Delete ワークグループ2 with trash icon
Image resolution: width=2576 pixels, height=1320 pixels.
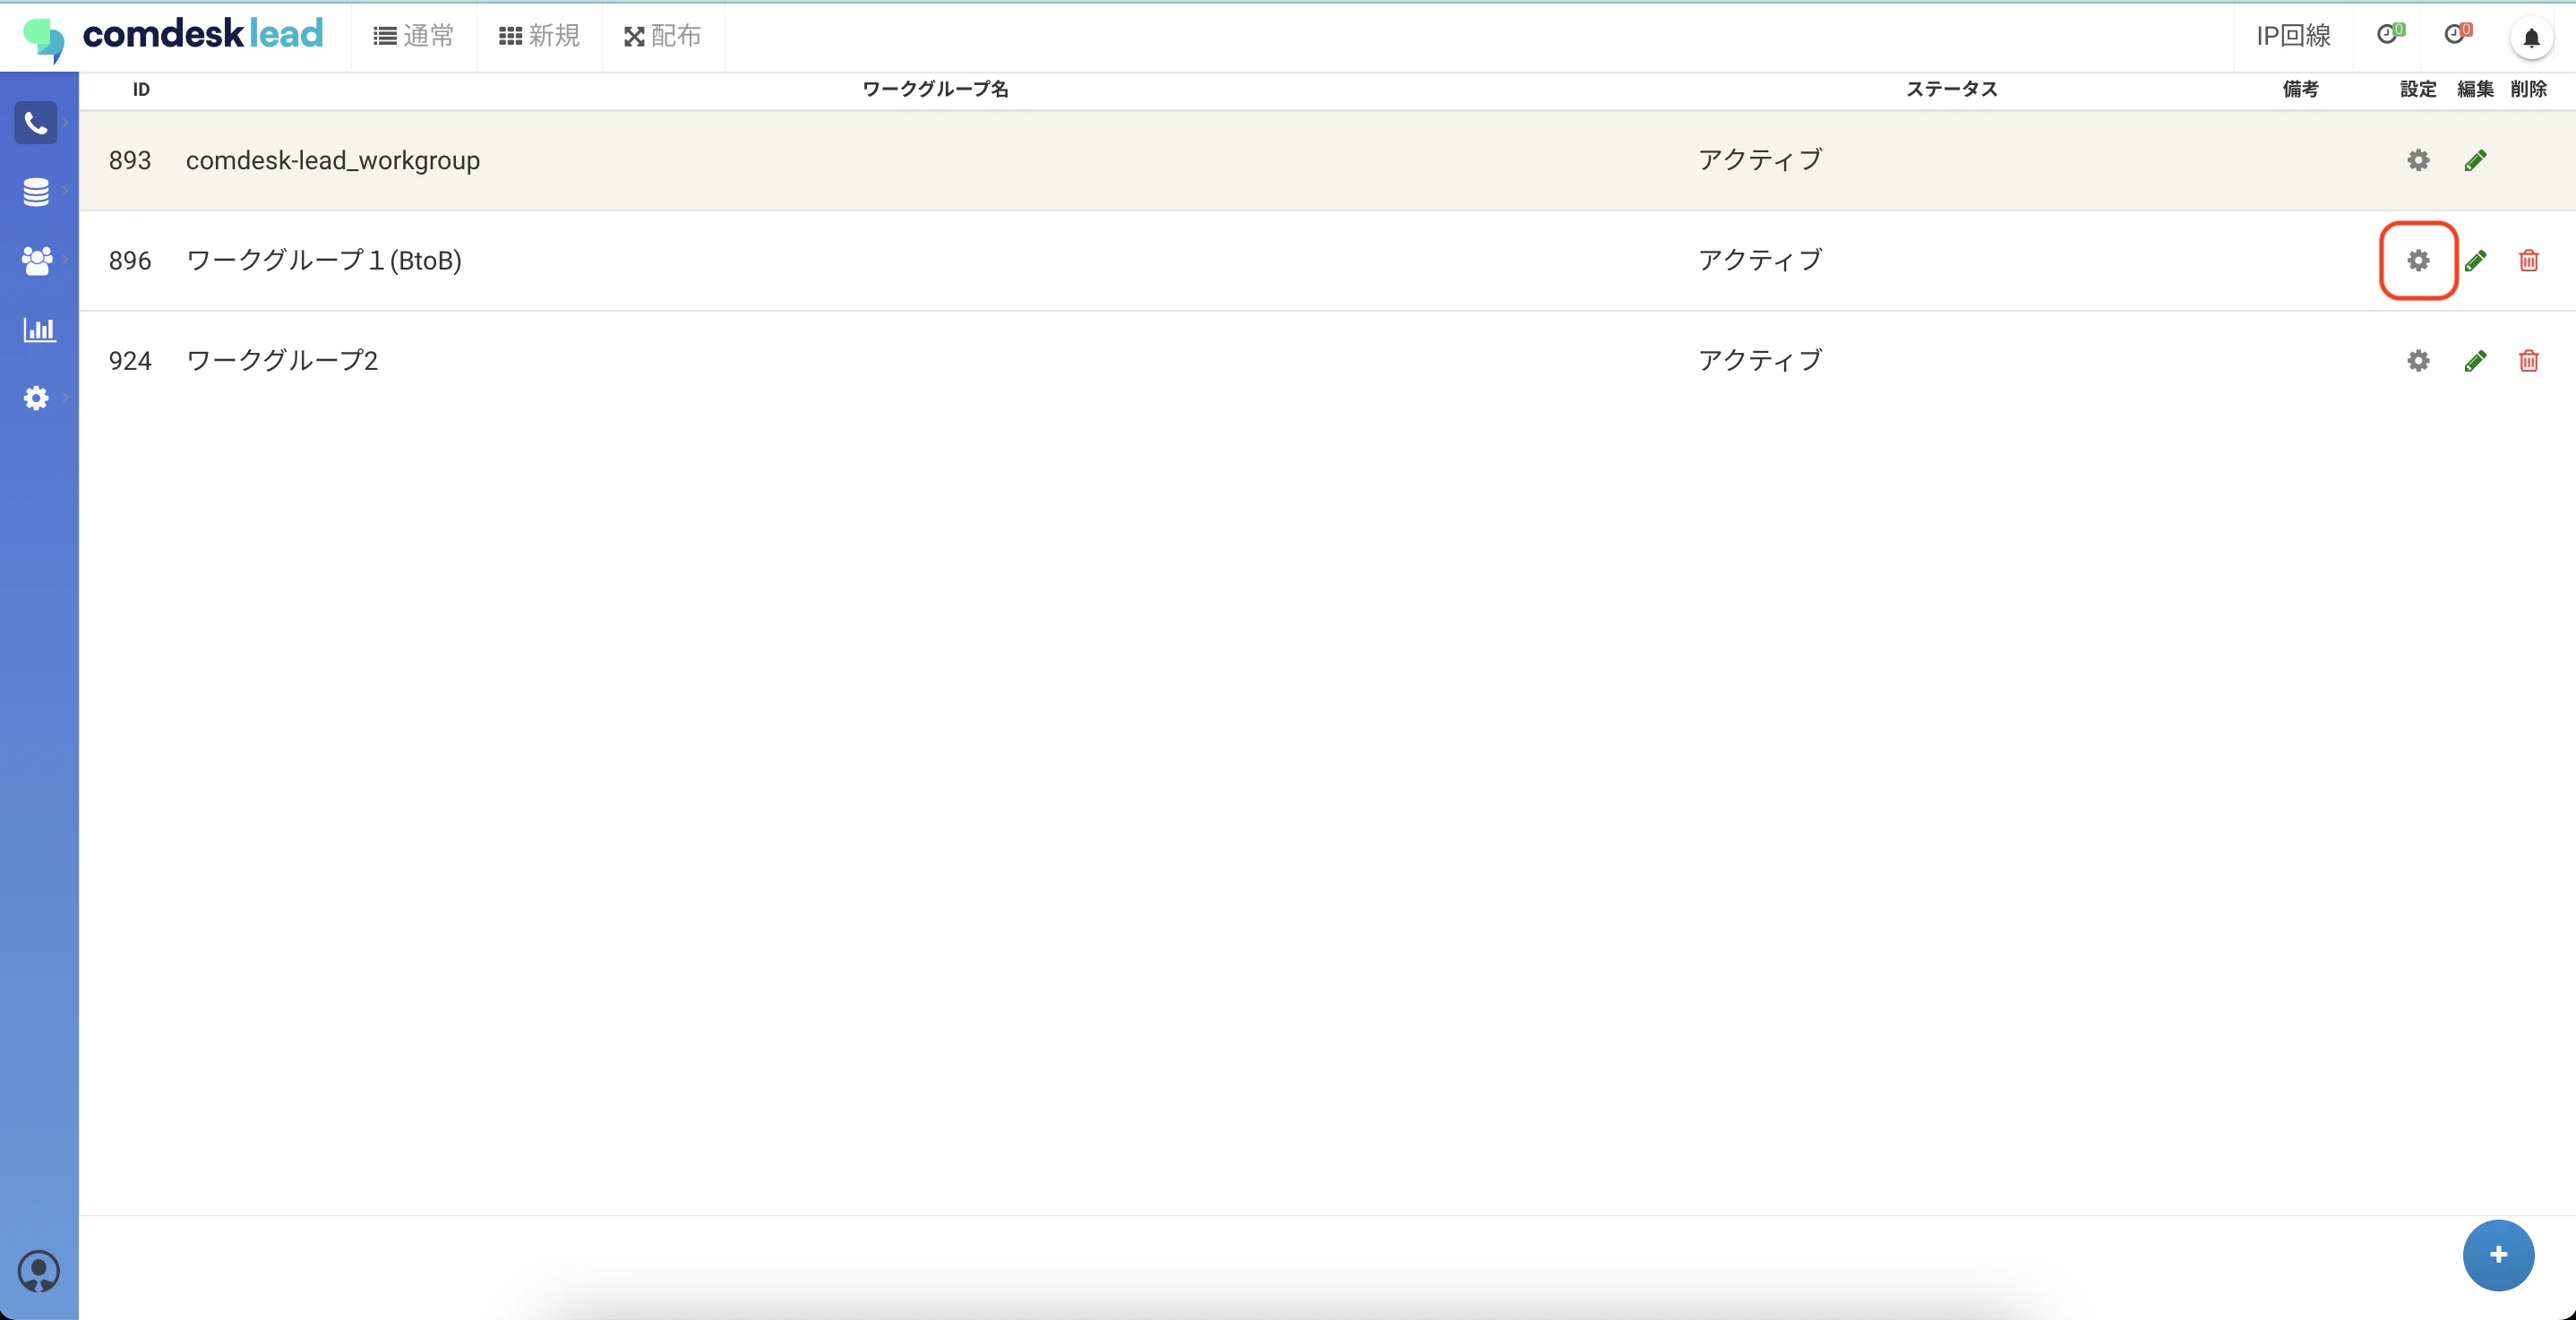click(x=2528, y=360)
